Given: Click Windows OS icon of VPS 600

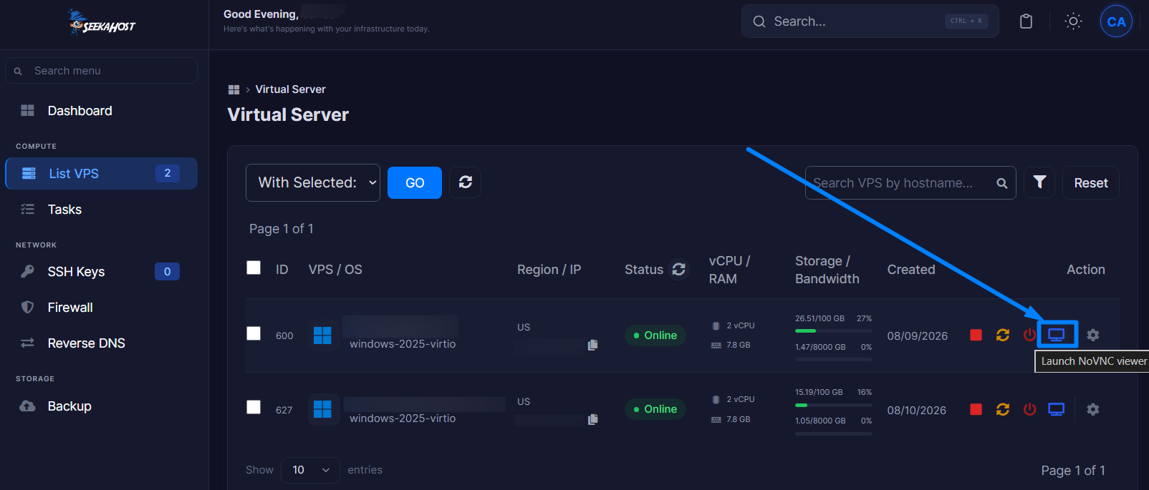Looking at the screenshot, I should point(322,335).
